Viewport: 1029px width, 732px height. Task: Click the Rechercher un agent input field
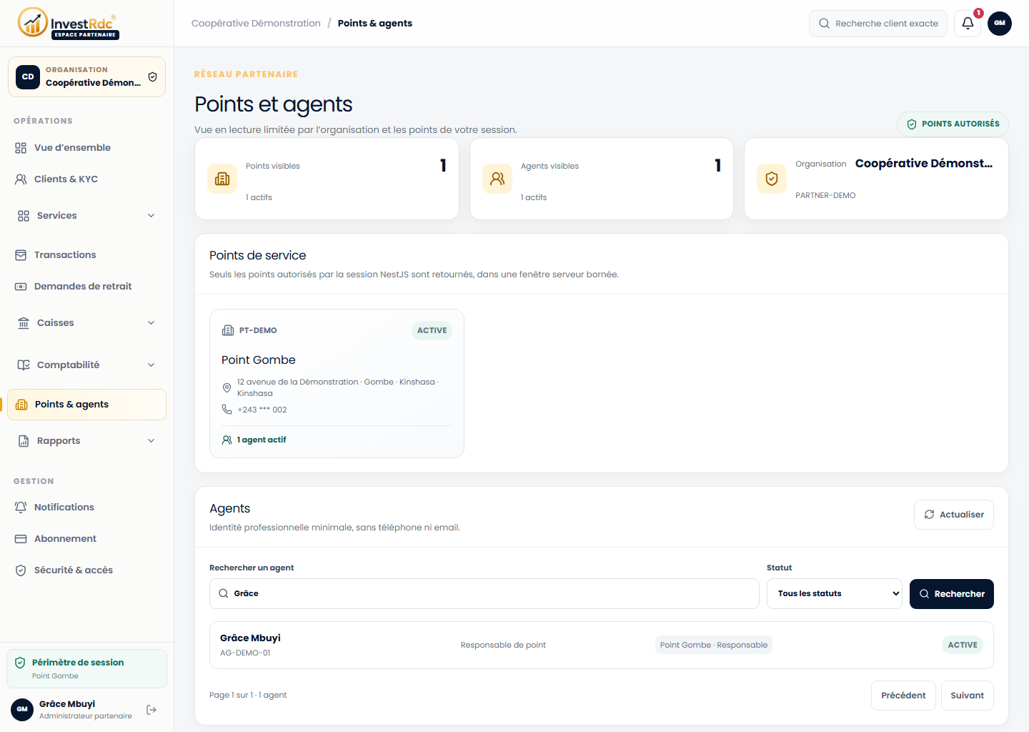pos(484,593)
